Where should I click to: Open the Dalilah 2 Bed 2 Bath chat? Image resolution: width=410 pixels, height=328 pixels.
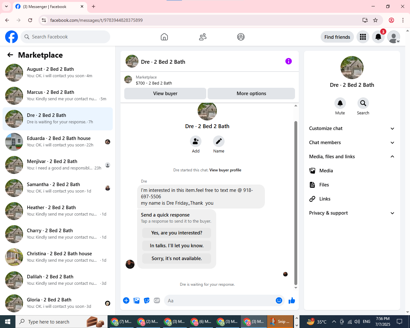(x=58, y=280)
